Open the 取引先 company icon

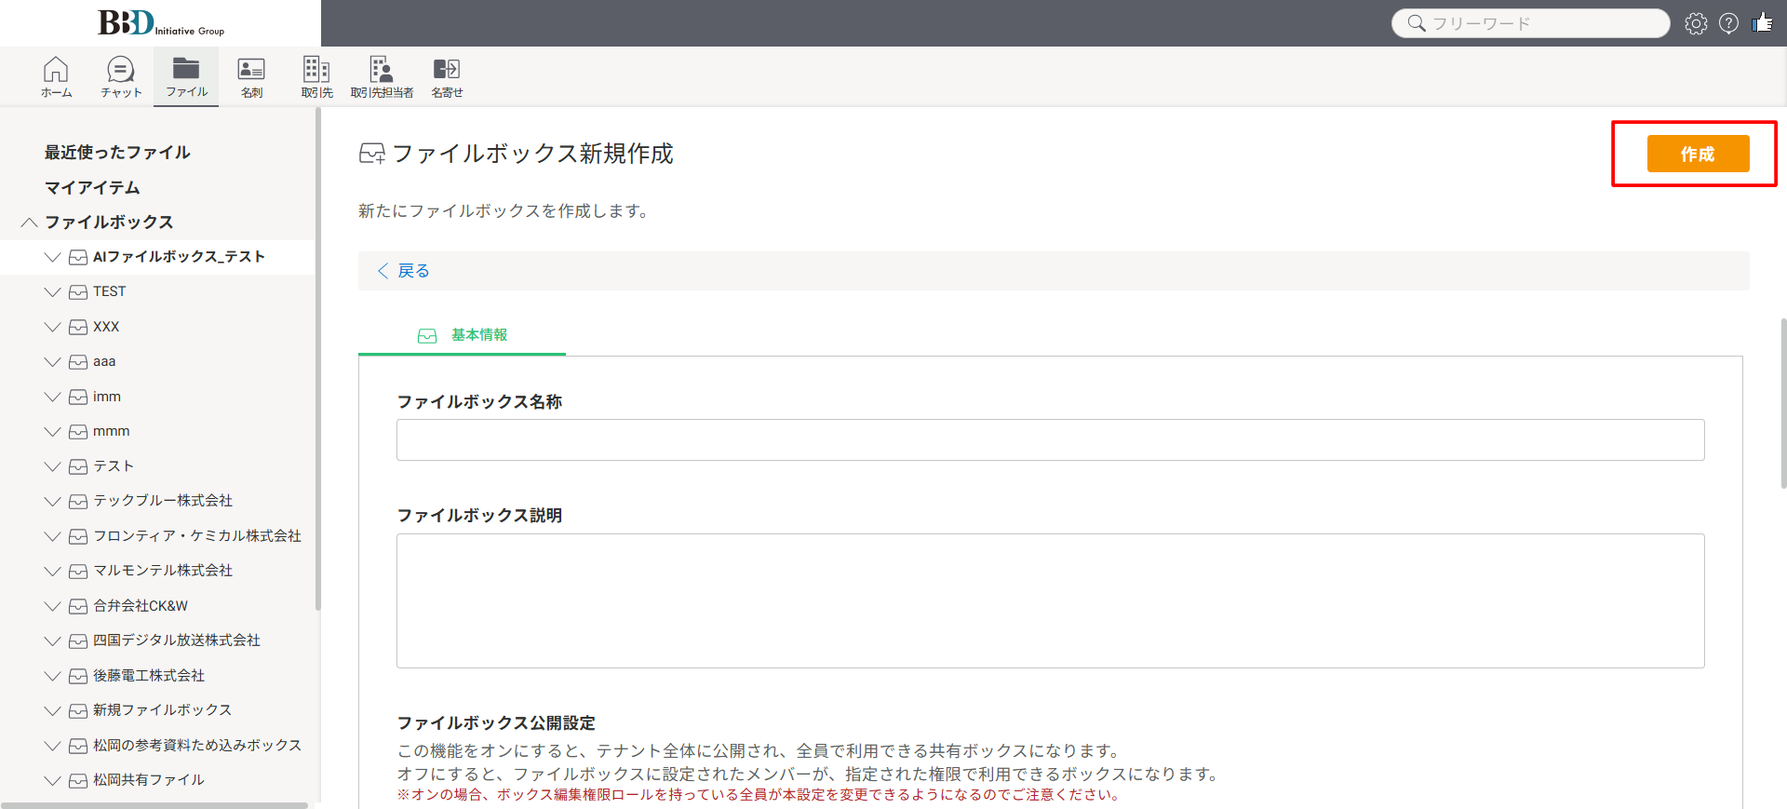click(x=316, y=76)
